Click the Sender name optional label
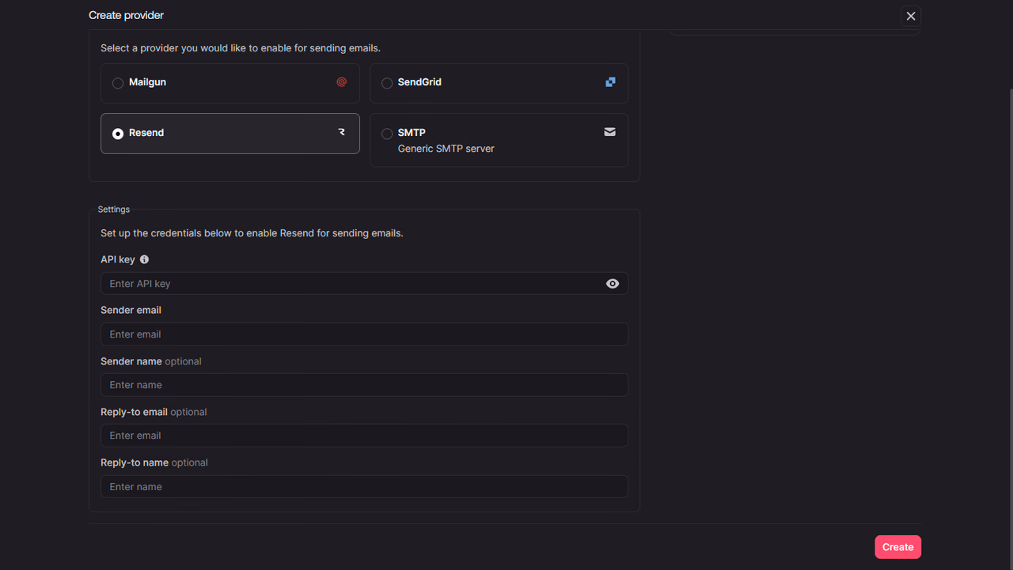This screenshot has width=1013, height=570. pos(151,361)
